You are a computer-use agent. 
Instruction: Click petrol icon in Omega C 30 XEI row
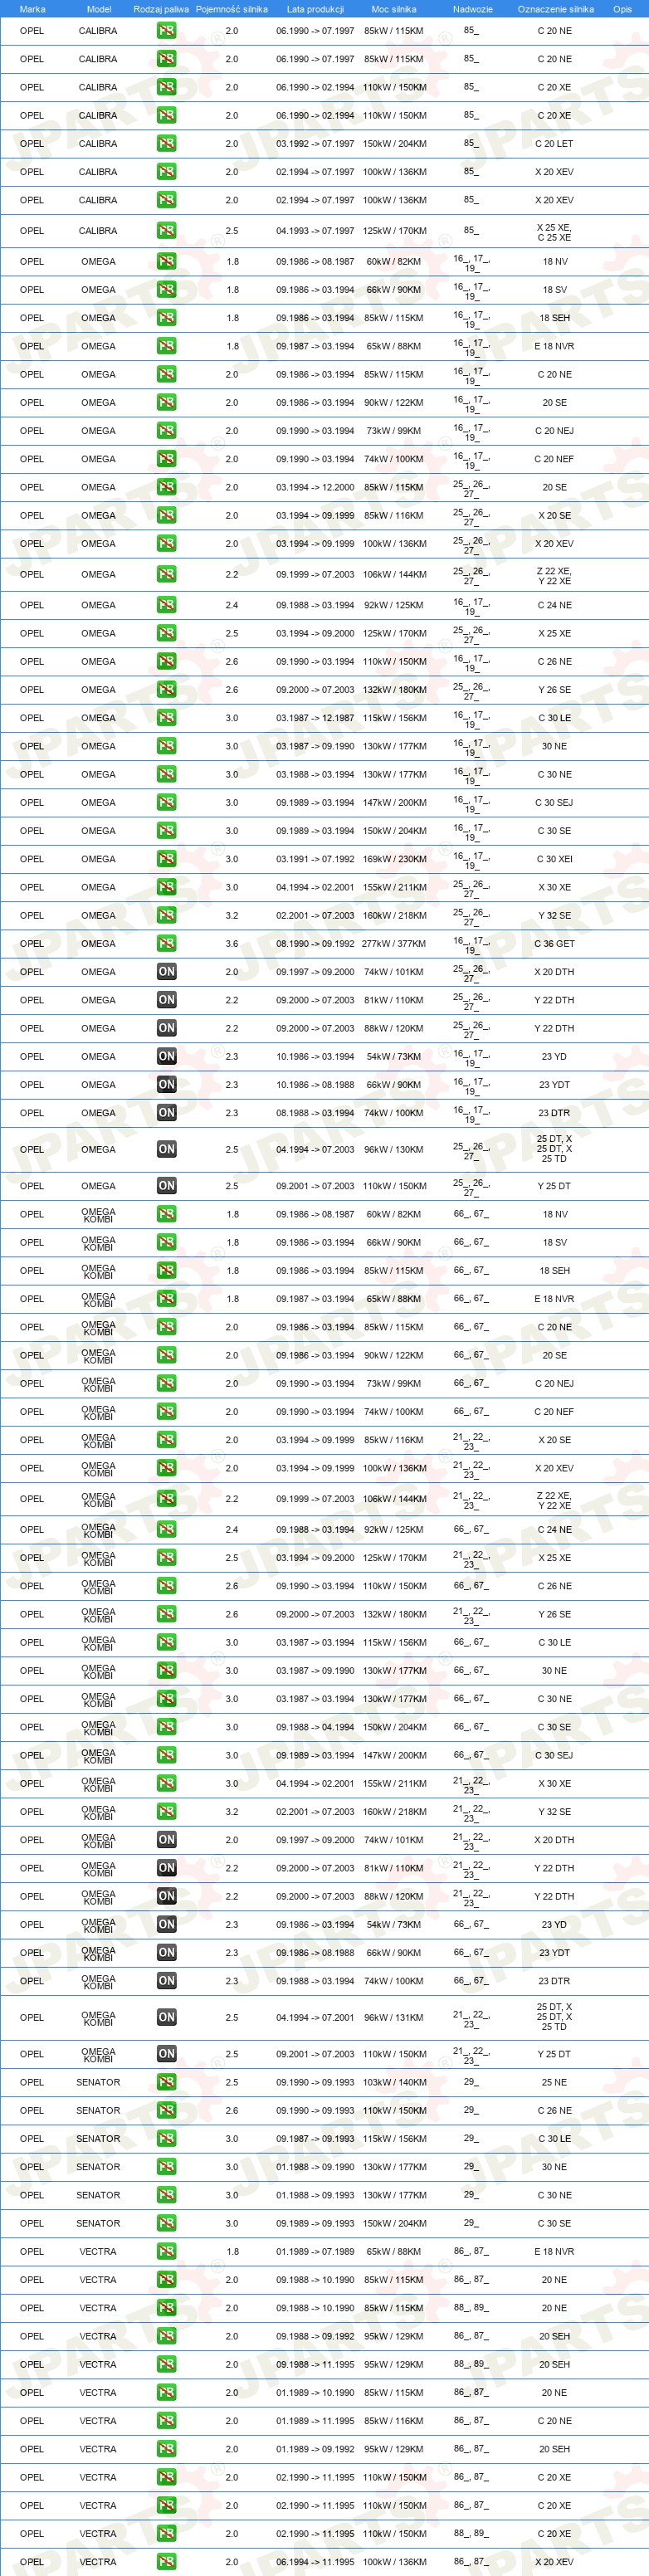point(166,859)
